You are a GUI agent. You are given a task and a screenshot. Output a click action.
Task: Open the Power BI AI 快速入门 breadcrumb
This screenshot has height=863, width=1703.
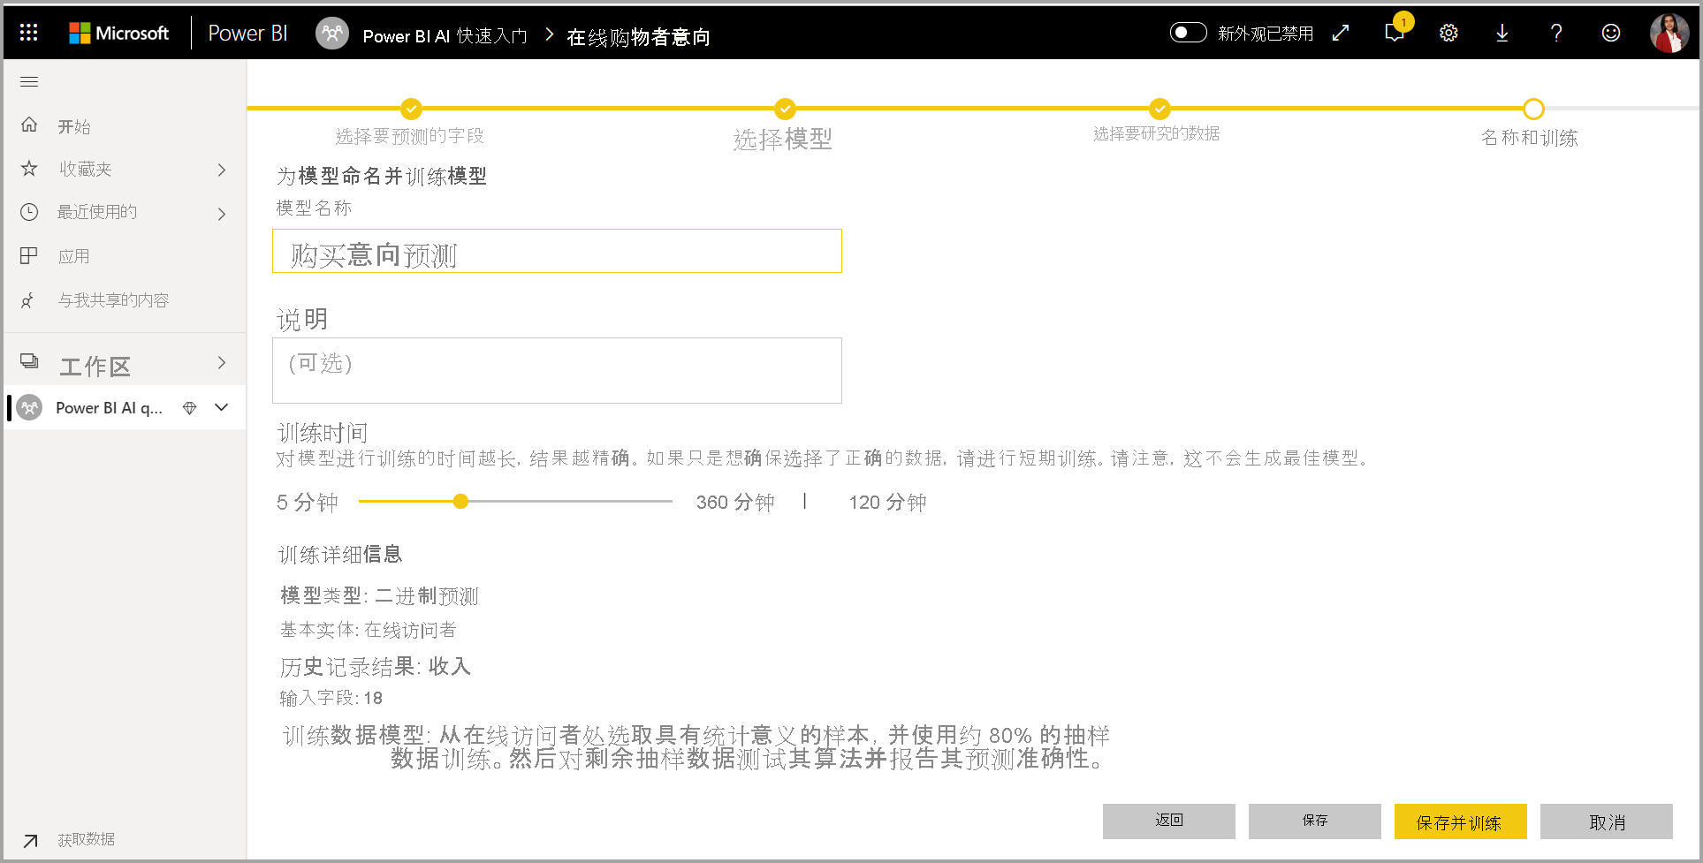tap(445, 36)
